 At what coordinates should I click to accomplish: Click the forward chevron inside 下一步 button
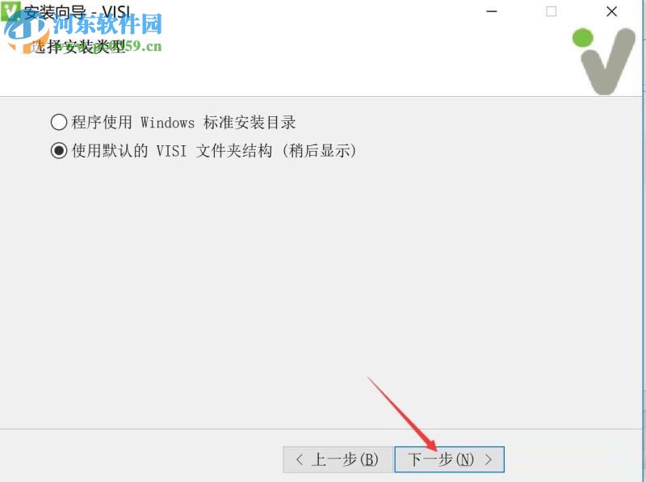(x=488, y=459)
